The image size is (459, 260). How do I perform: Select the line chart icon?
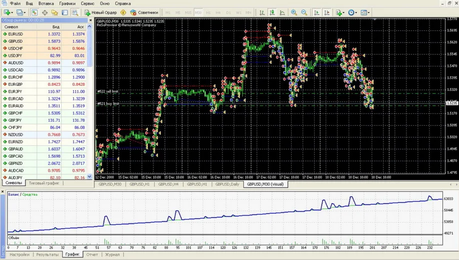pos(283,12)
